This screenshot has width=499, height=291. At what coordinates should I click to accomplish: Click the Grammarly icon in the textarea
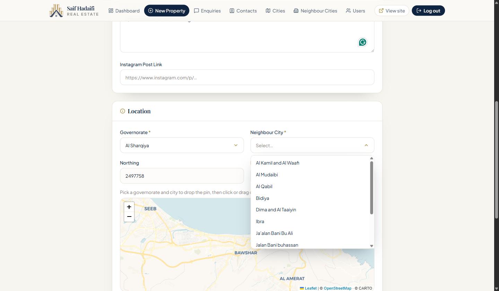(x=362, y=42)
